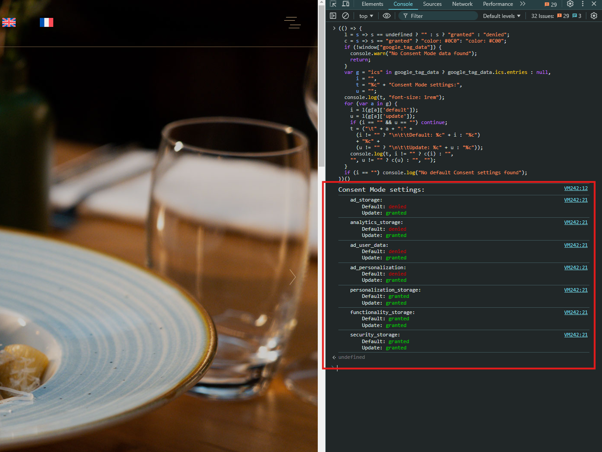The image size is (602, 452).
Task: Select the 'functionality_storage:' log entry label
Action: 382,313
